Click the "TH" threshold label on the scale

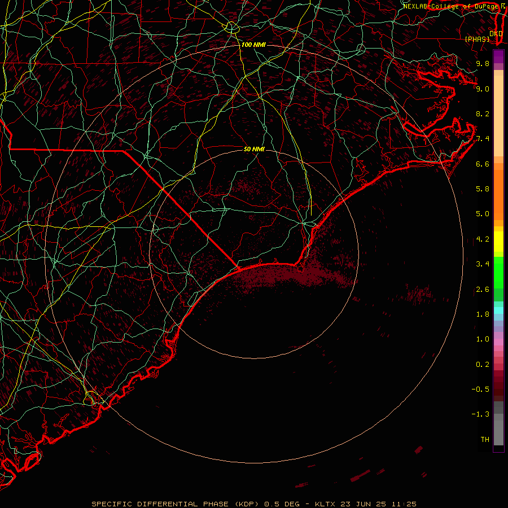click(485, 439)
